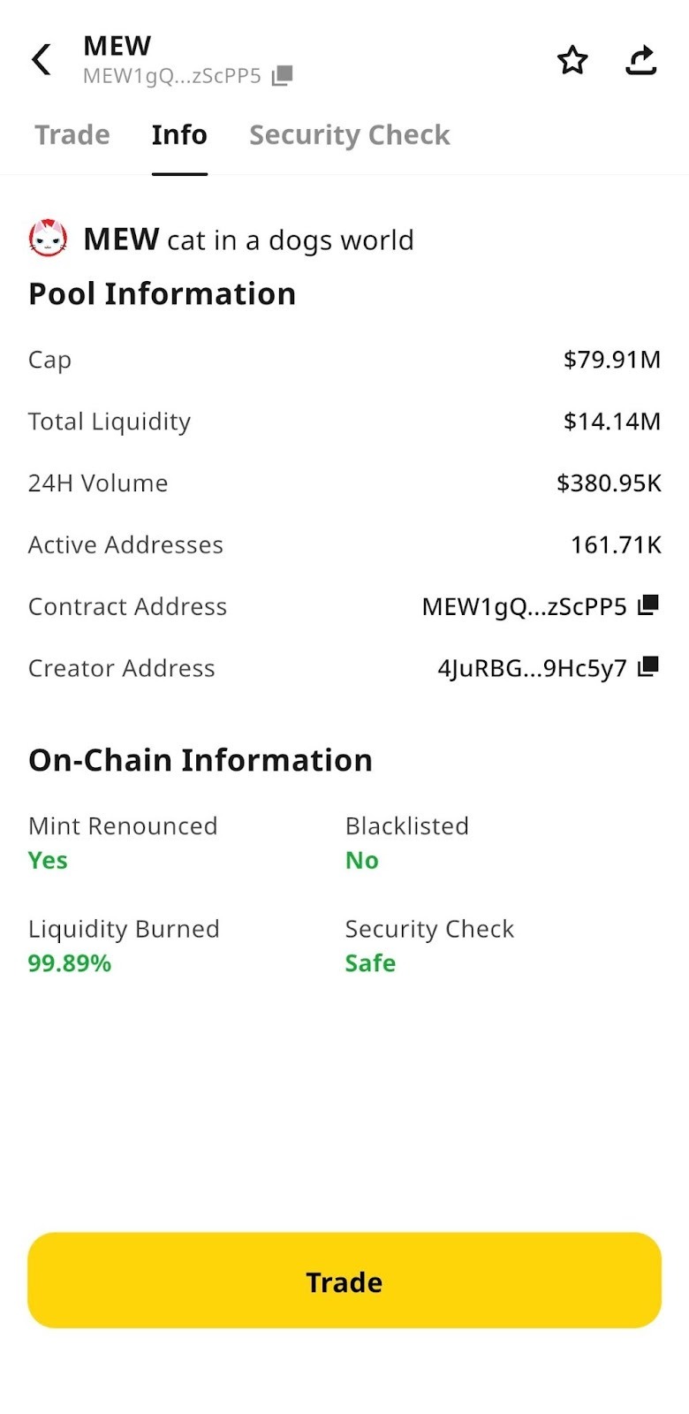689x1414 pixels.
Task: Open the Security Check tab
Action: (349, 135)
